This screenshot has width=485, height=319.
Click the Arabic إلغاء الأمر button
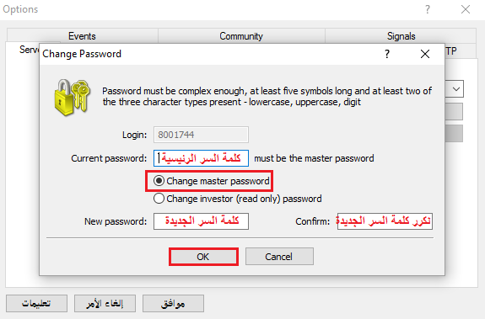click(105, 303)
